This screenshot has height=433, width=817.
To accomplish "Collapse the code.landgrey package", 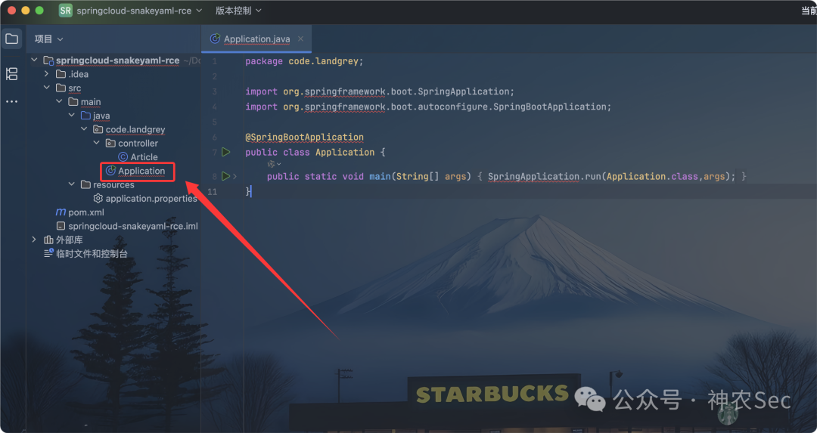I will tap(85, 129).
